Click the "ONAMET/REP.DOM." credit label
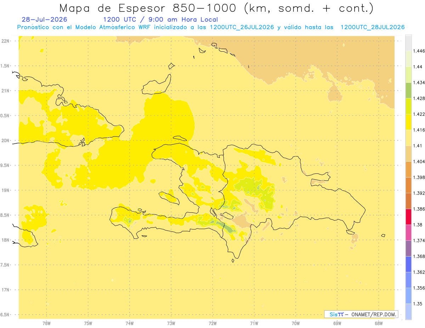 tap(374, 314)
